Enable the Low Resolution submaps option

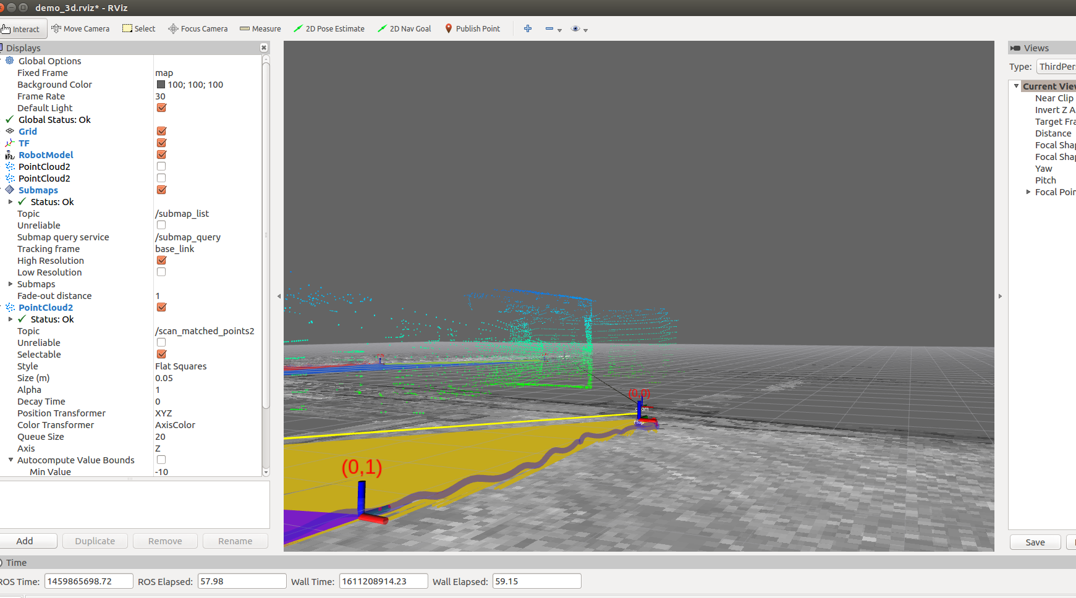pos(161,272)
